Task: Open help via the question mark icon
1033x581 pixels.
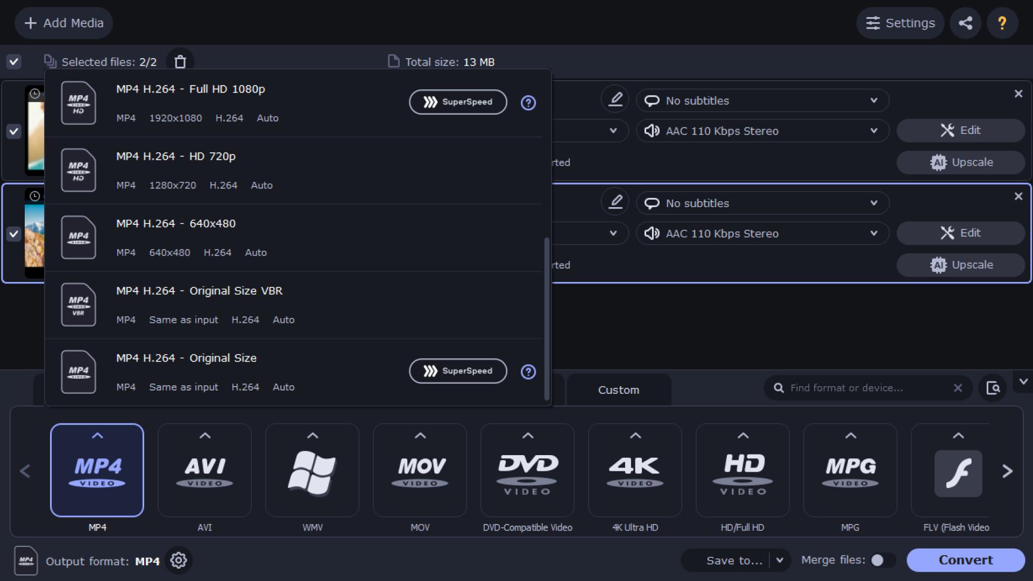Action: pos(1002,23)
